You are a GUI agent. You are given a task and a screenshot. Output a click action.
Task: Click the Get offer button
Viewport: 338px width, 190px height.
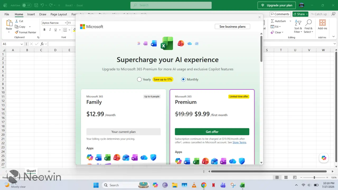(x=212, y=132)
